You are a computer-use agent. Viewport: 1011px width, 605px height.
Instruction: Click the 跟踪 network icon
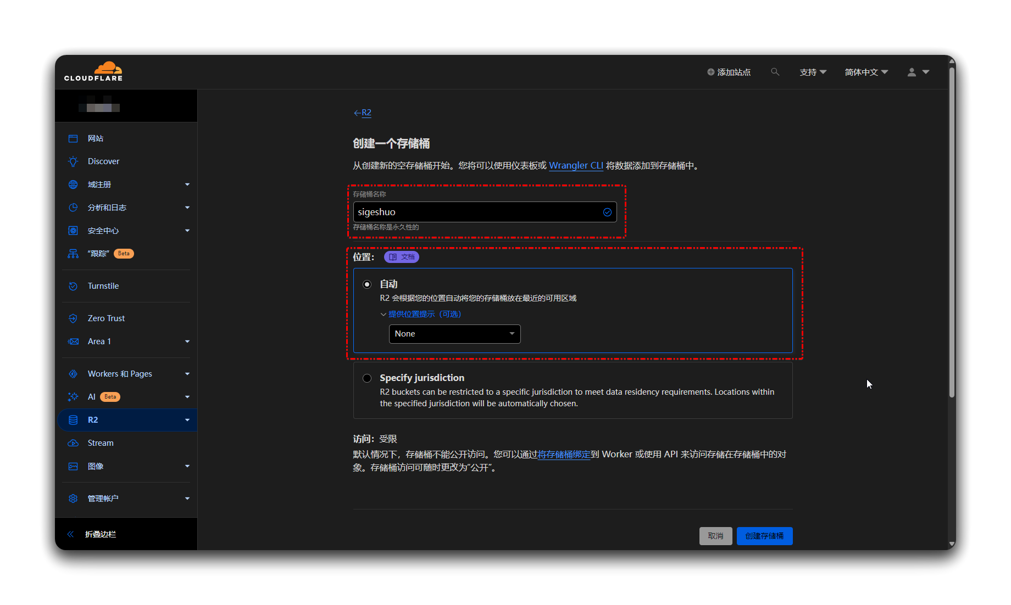click(73, 254)
